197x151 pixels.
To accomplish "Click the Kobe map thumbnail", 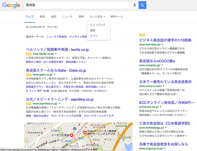I will pyautogui.click(x=78, y=135).
